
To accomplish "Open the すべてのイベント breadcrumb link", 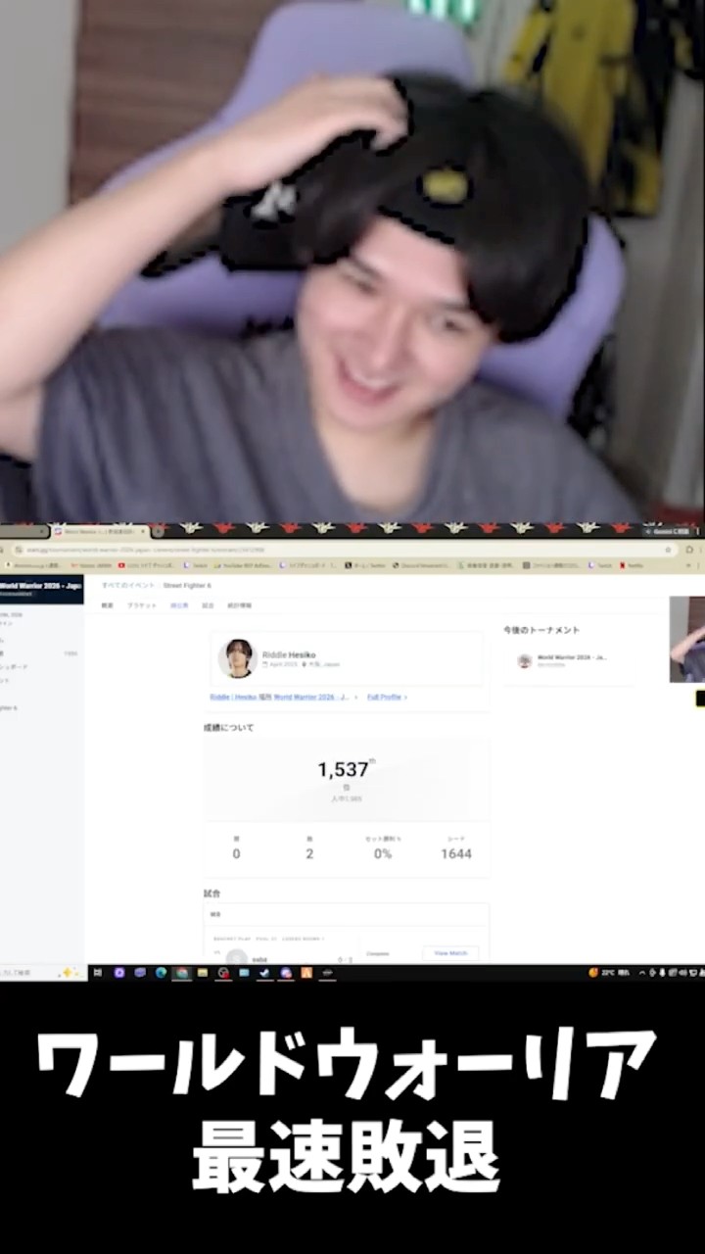I will 127,585.
